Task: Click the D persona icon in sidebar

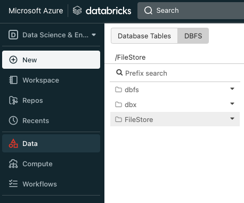Action: tap(13, 35)
